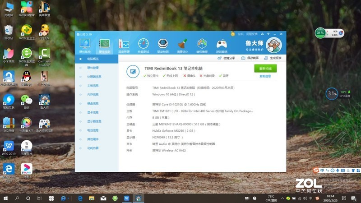Viewport: 361px width, 203px height.
Task: Click Ludashi CPU temperature widget 31%
Action: pos(332,94)
